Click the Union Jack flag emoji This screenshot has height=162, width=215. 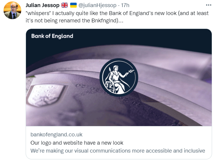click(64, 5)
